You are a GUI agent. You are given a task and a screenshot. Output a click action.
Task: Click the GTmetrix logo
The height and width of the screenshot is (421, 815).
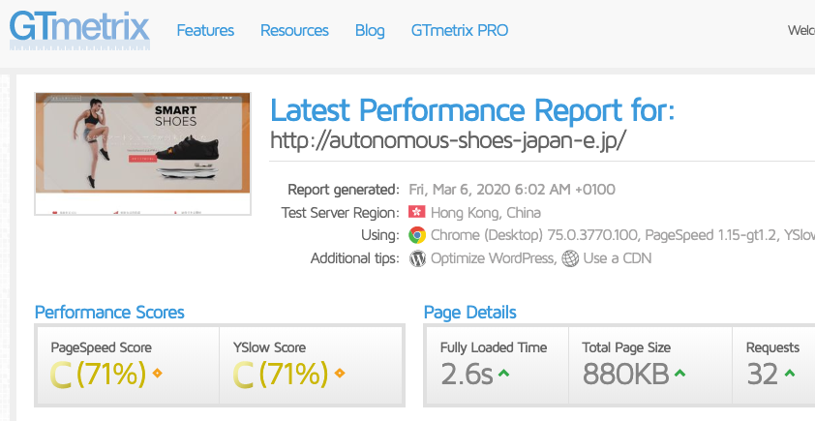(79, 30)
